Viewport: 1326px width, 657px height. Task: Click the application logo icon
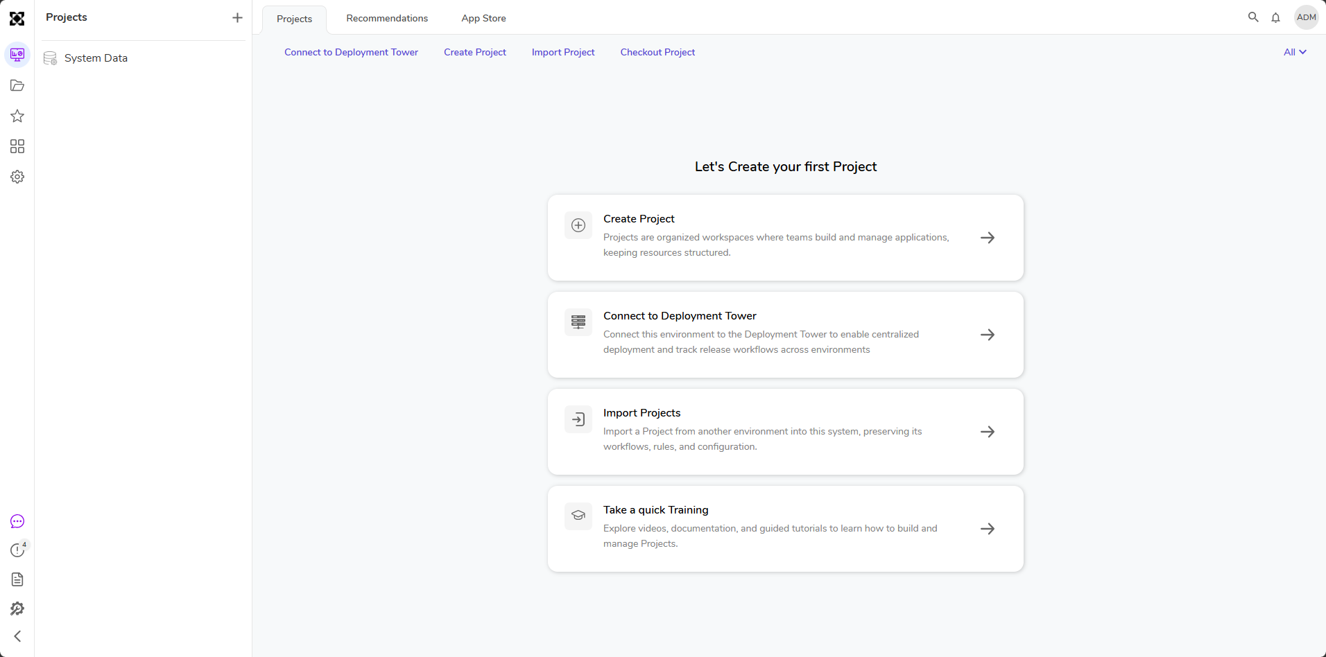(x=17, y=19)
